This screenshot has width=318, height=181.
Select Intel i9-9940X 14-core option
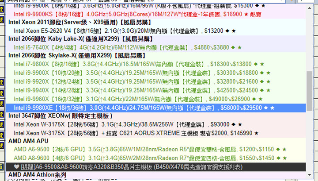(x=155, y=90)
